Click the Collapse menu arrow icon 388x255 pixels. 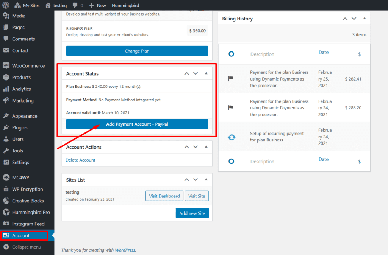pos(6,247)
